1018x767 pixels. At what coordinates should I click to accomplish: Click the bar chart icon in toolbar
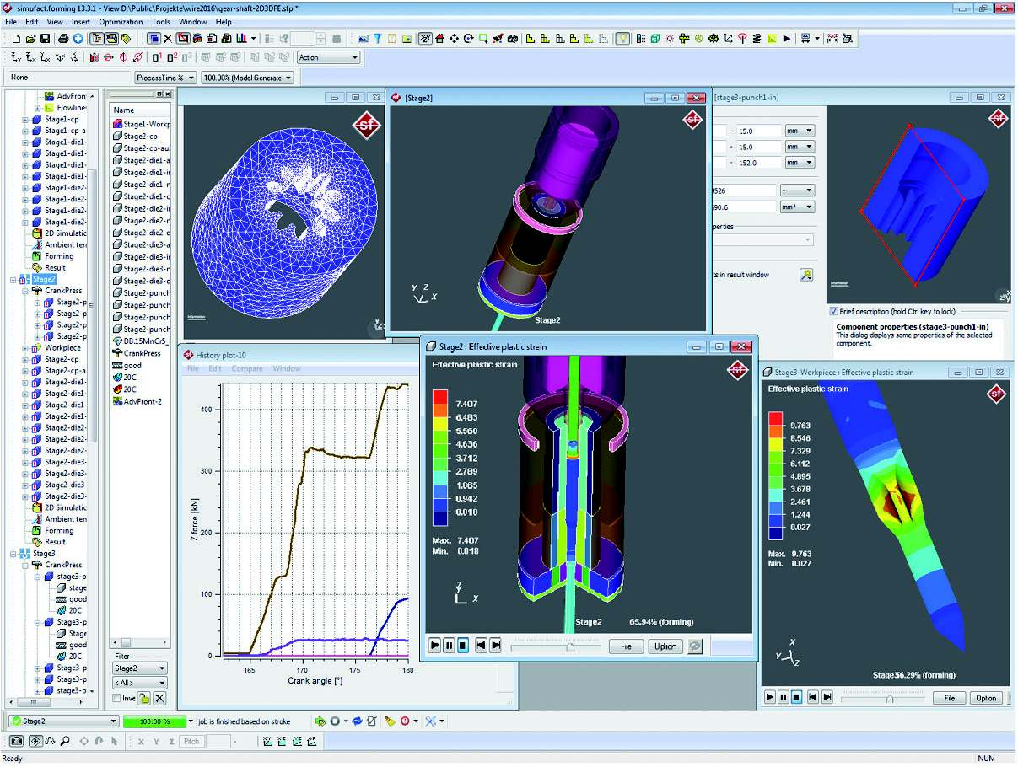point(241,39)
